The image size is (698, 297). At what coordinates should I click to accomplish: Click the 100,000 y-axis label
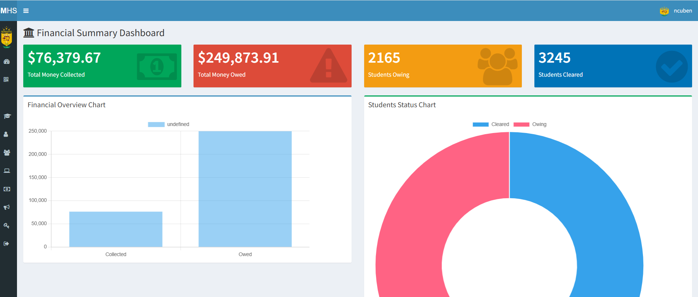pos(38,200)
